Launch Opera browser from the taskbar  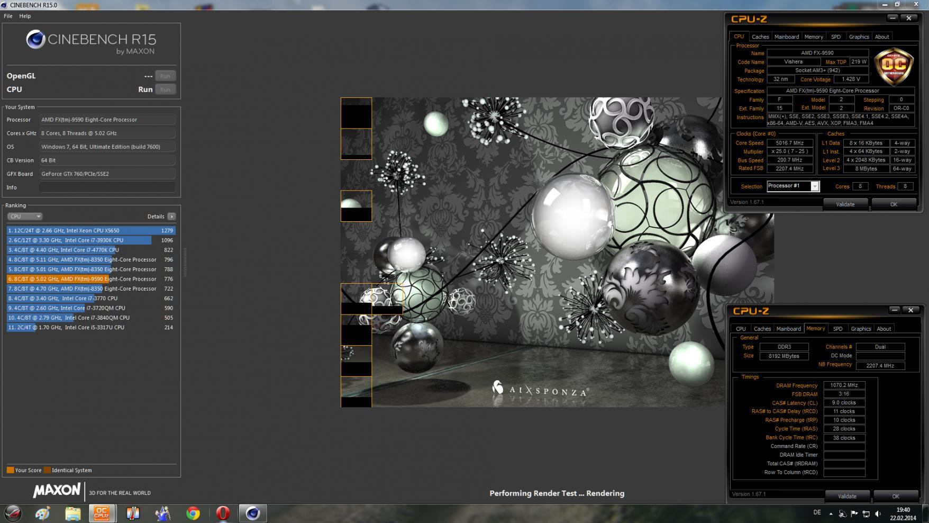pos(223,513)
